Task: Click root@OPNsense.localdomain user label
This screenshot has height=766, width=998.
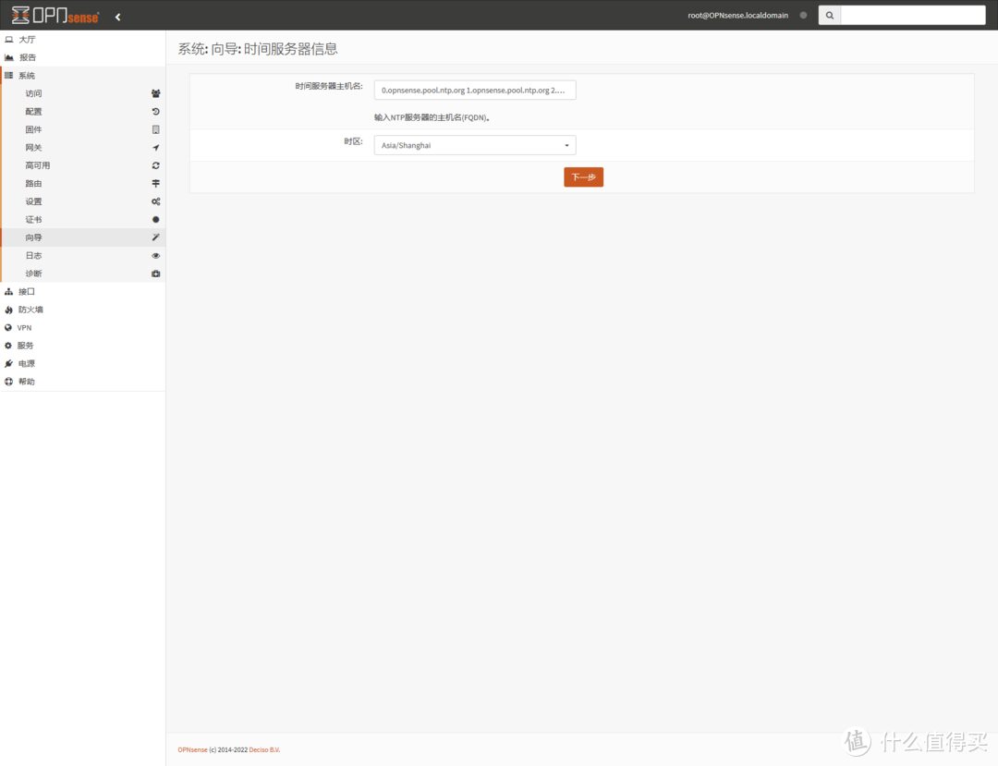Action: pyautogui.click(x=737, y=16)
